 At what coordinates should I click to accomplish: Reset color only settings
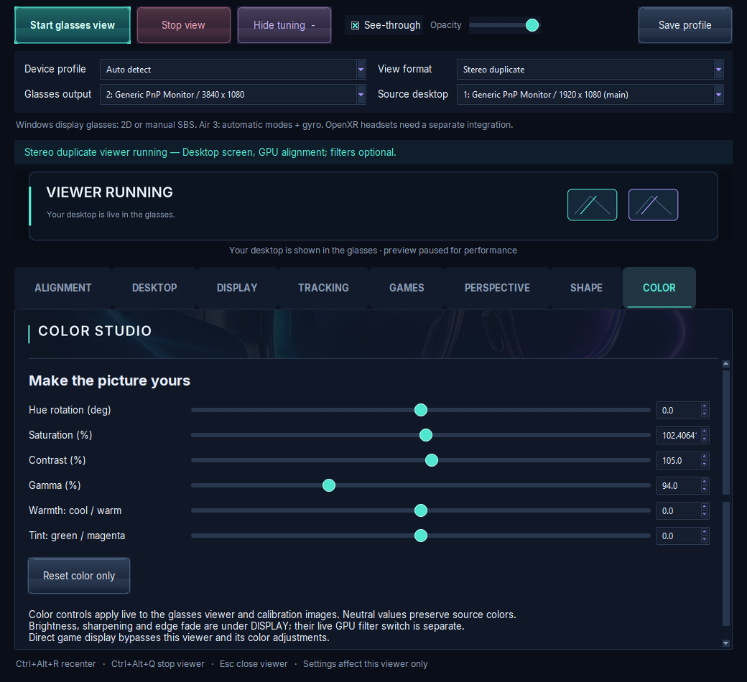click(79, 575)
